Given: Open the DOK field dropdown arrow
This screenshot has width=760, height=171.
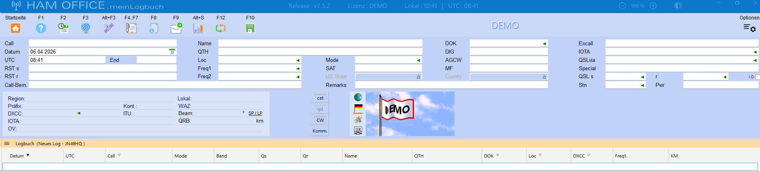Looking at the screenshot, I should tap(544, 44).
